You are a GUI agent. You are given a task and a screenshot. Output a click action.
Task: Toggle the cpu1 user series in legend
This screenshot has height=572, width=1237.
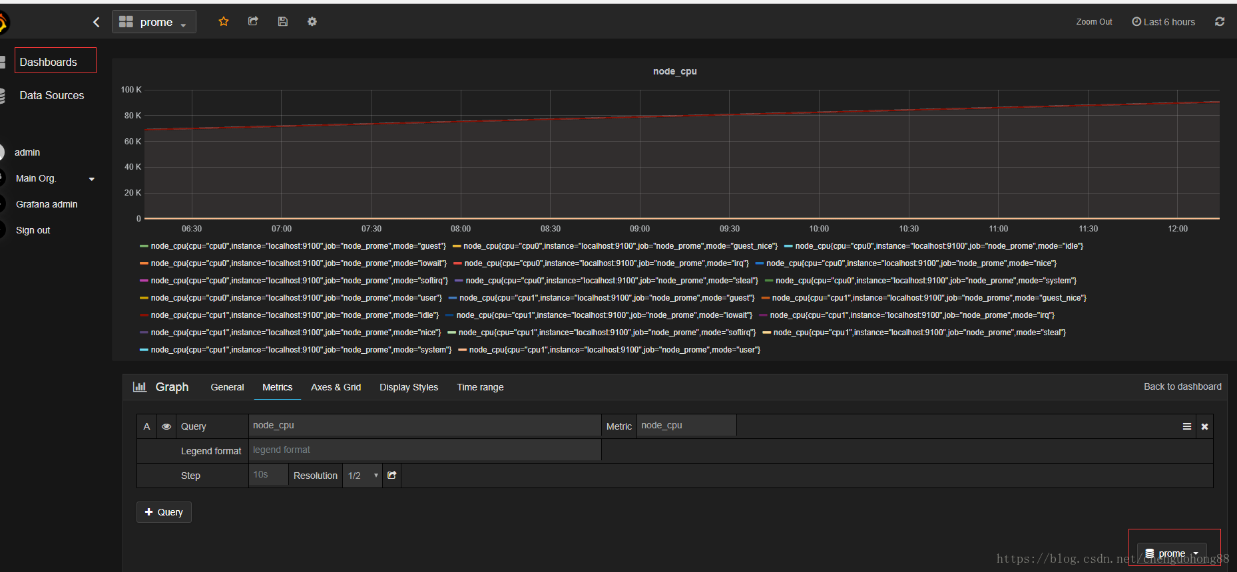coord(609,350)
